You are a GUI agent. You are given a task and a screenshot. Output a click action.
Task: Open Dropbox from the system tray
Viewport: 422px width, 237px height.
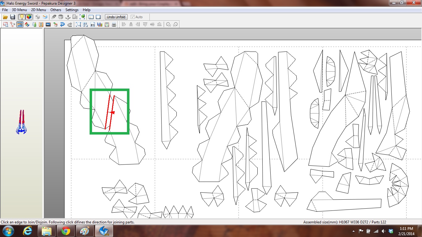(x=390, y=231)
